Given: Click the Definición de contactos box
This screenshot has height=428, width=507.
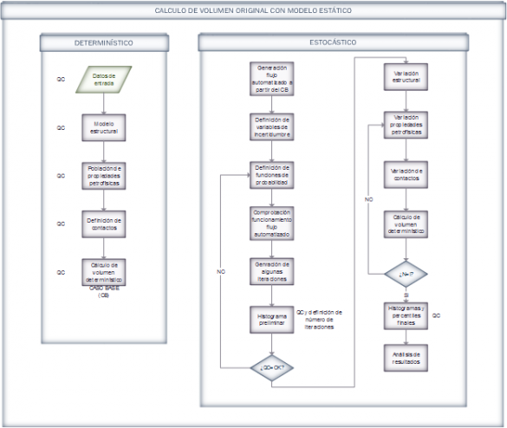Looking at the screenshot, I should click(104, 224).
